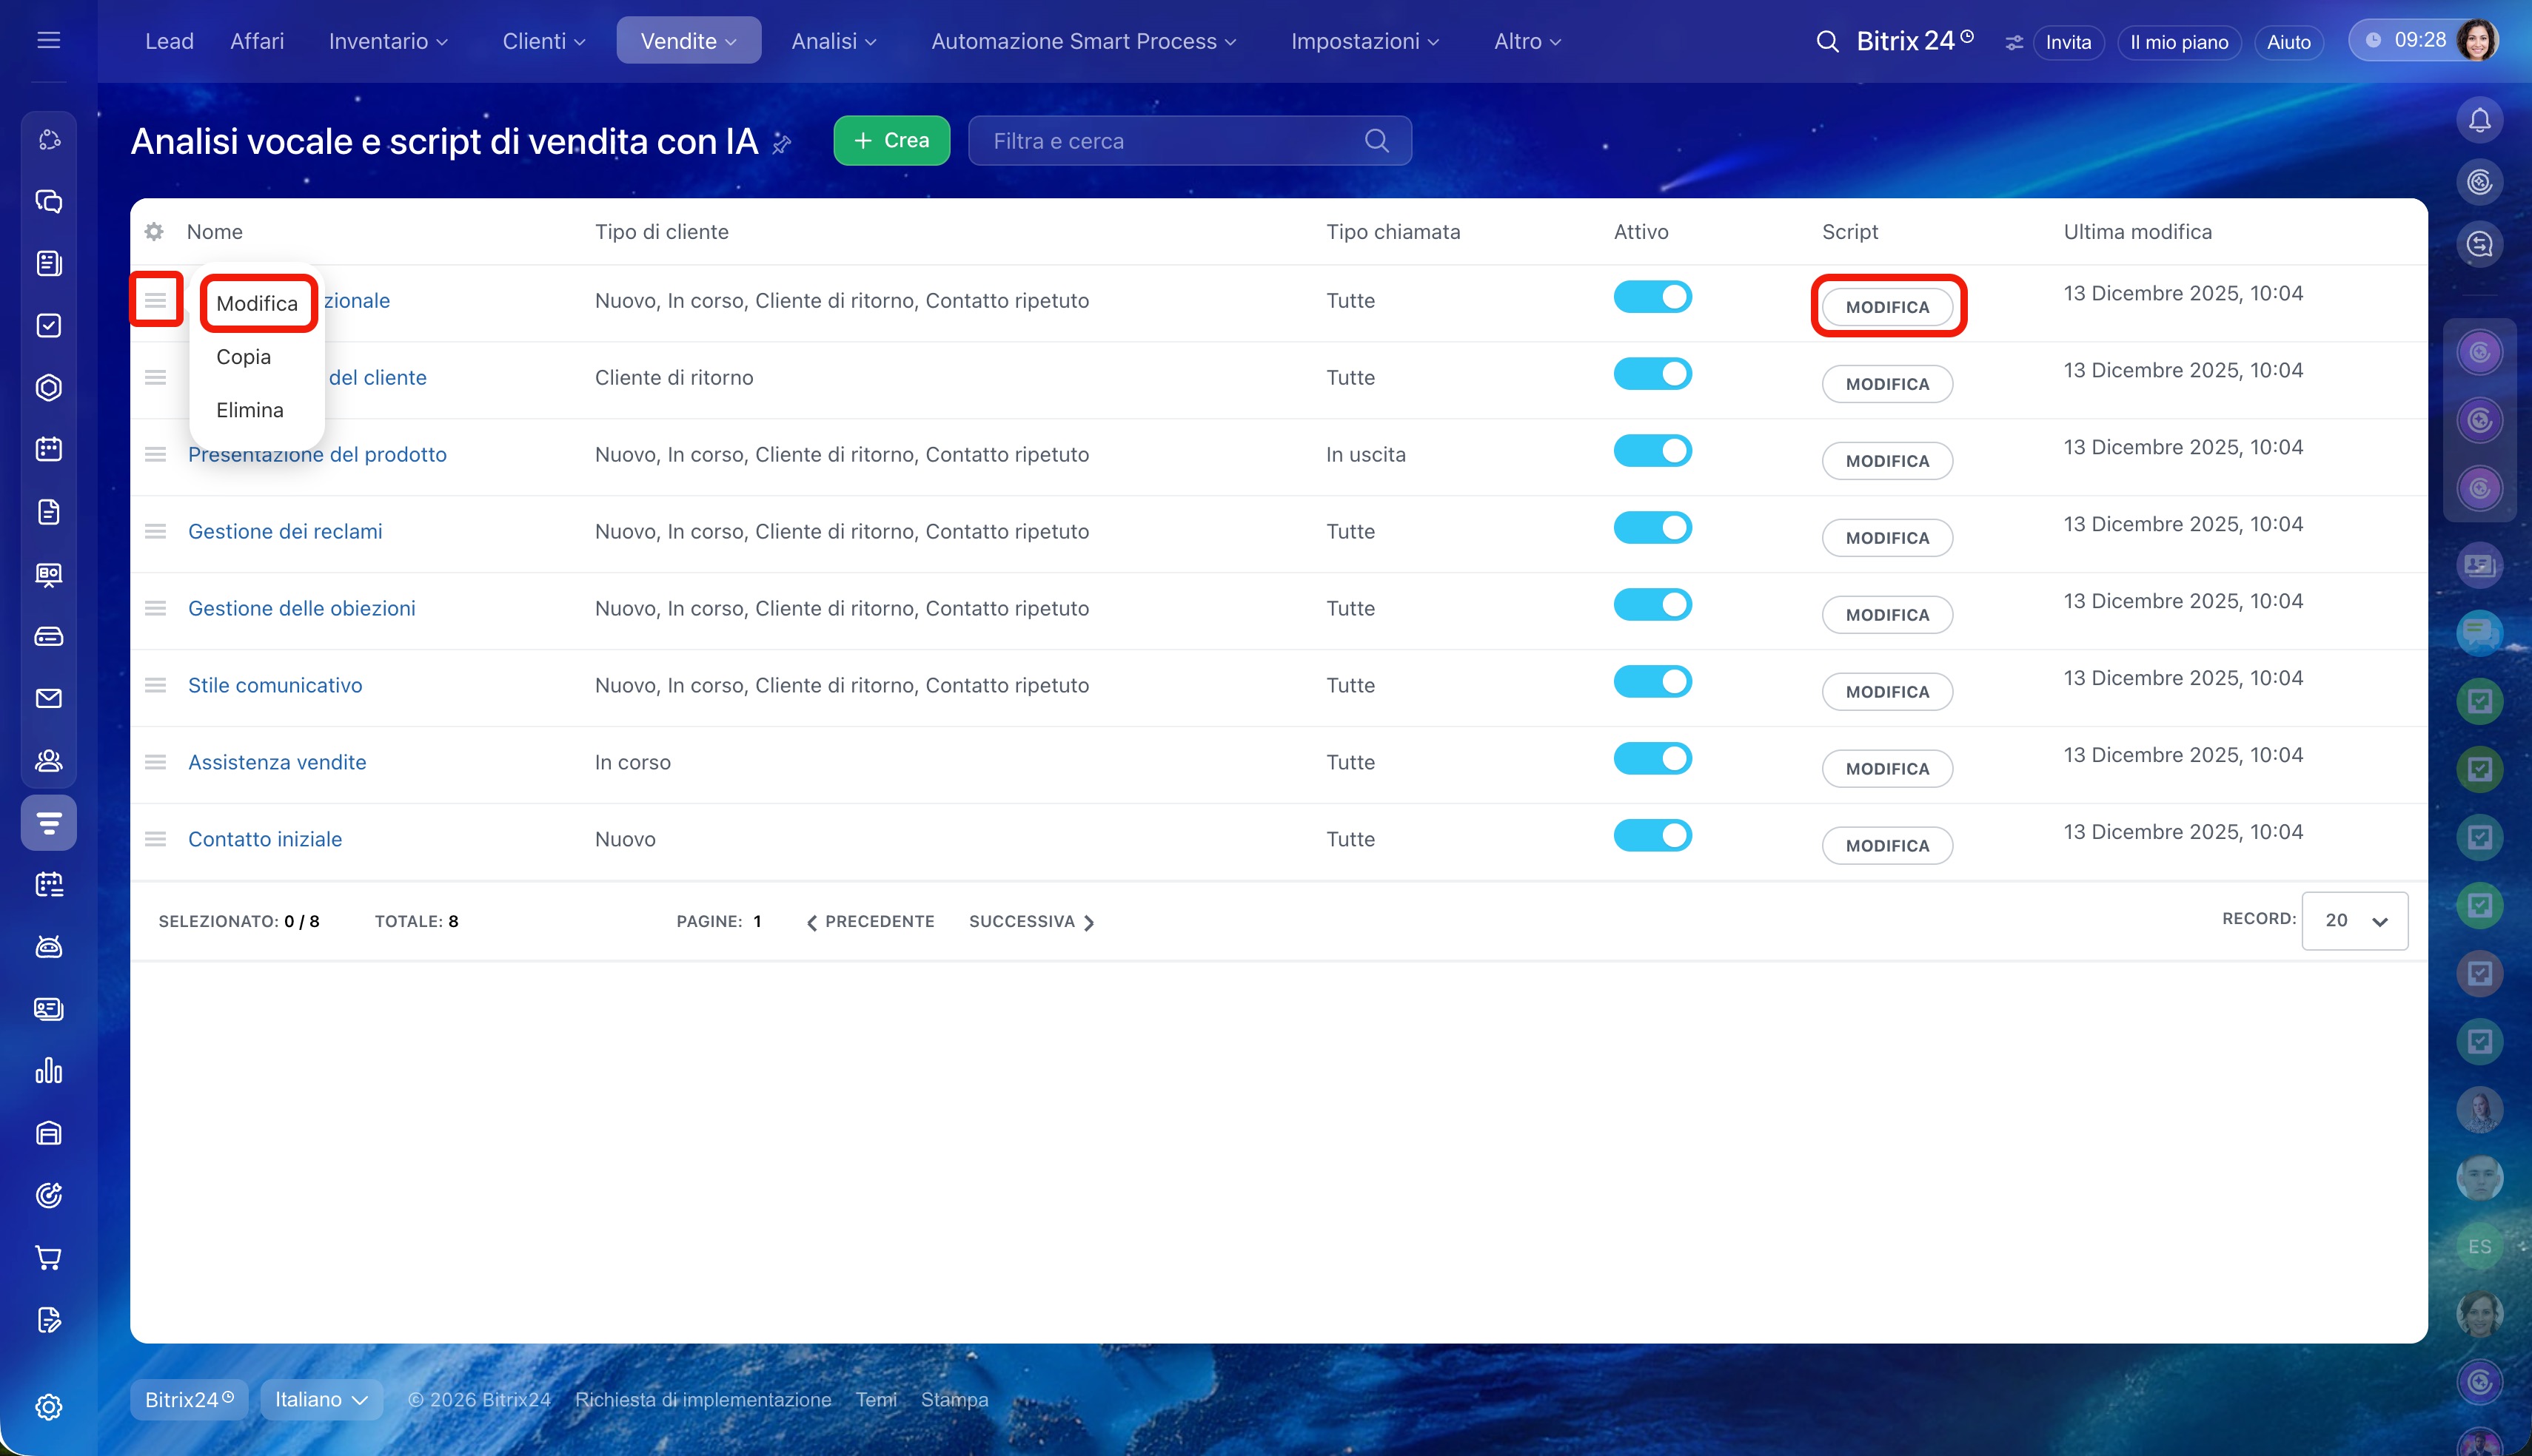
Task: Select Copia from the context menu
Action: pos(243,357)
